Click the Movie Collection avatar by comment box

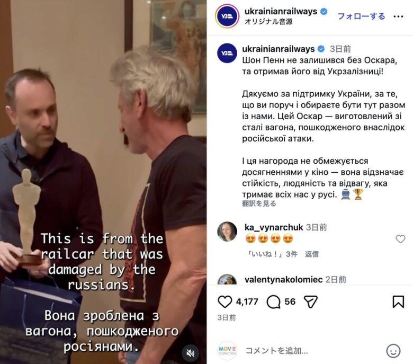point(227,351)
